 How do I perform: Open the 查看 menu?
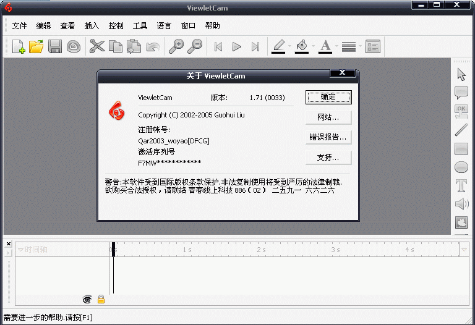click(x=67, y=26)
